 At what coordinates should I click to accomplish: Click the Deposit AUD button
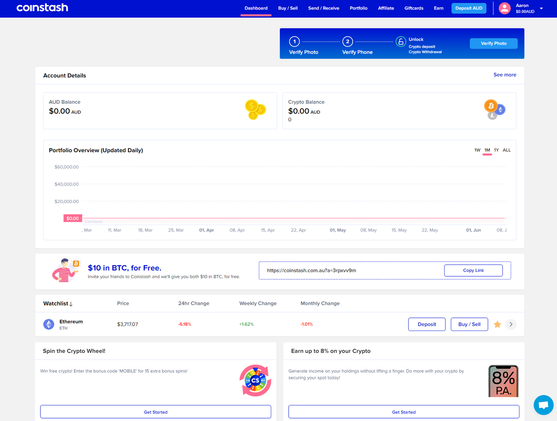coord(469,8)
